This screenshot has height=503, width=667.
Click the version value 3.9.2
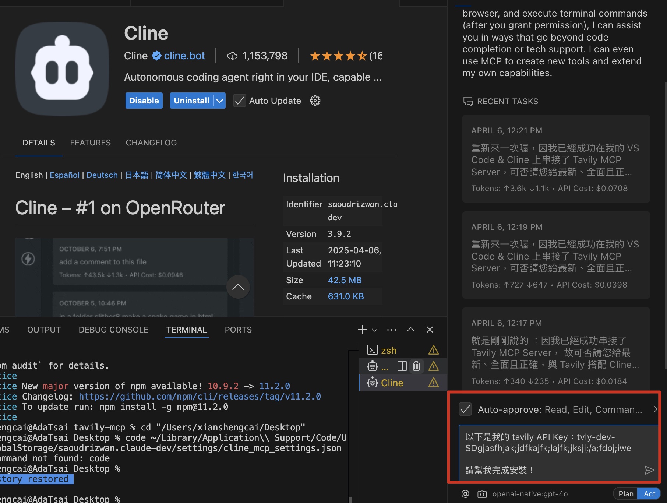[x=339, y=234]
